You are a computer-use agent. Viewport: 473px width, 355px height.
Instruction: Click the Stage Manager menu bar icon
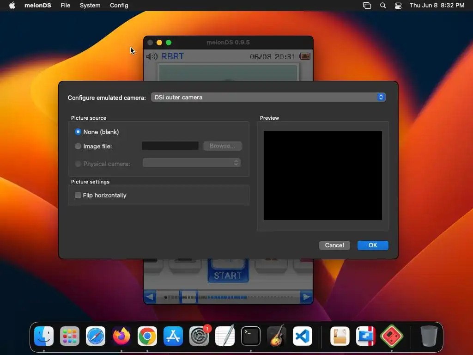click(x=367, y=5)
